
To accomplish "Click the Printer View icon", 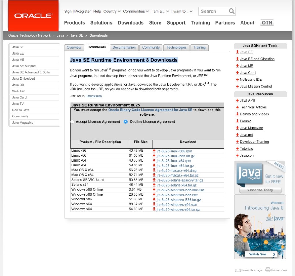I will point(268,270).
